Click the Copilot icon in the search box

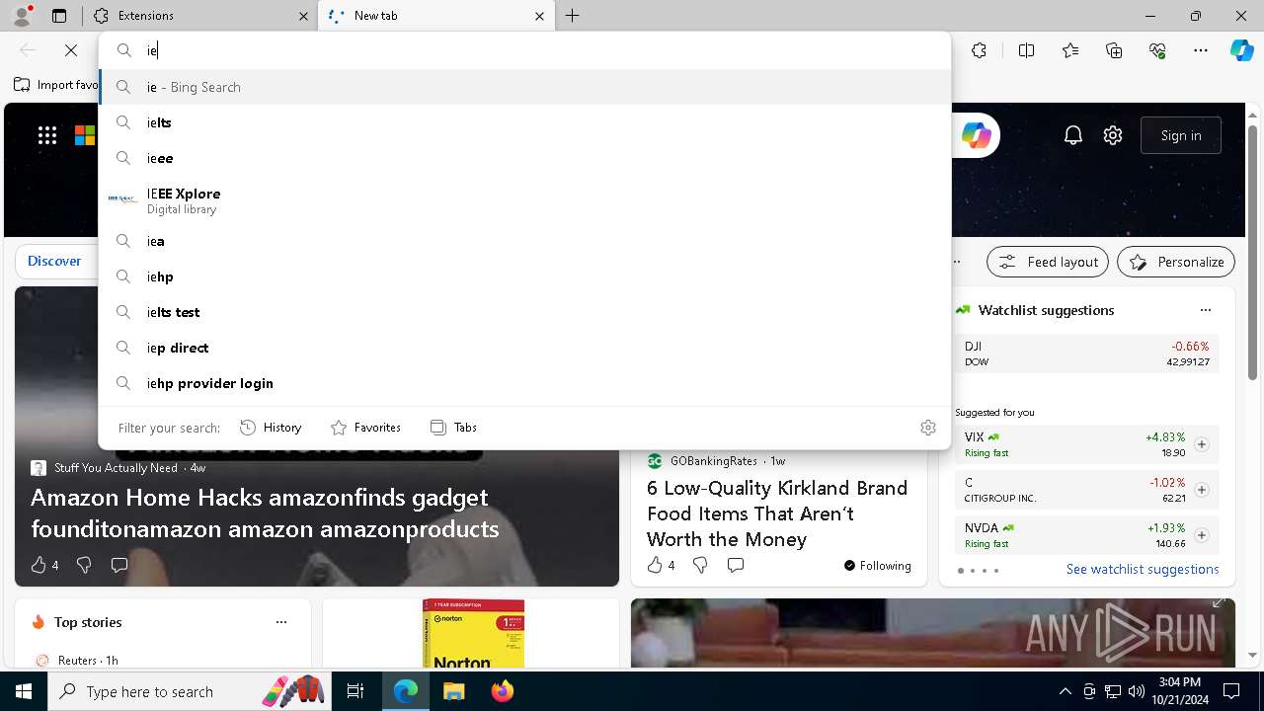pyautogui.click(x=976, y=135)
